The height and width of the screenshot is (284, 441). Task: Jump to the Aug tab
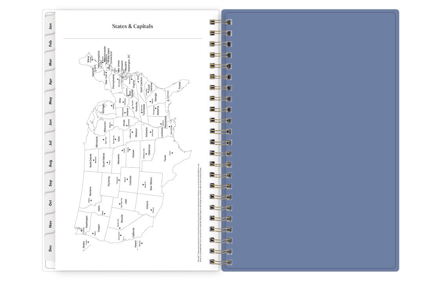point(50,163)
